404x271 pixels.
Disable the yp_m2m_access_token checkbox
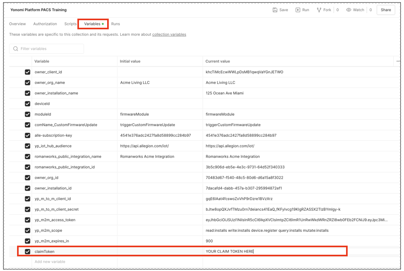27,220
